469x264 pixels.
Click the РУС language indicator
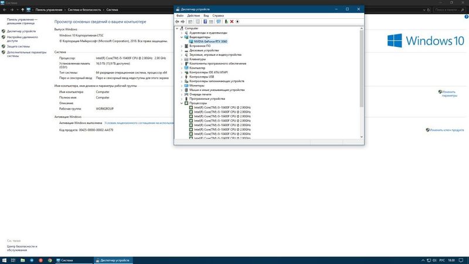tap(442, 260)
